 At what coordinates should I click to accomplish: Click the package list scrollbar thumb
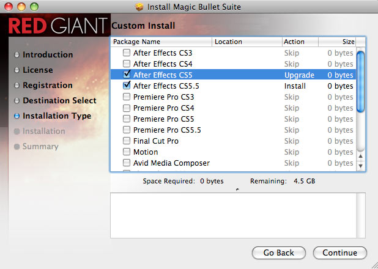pos(360,82)
